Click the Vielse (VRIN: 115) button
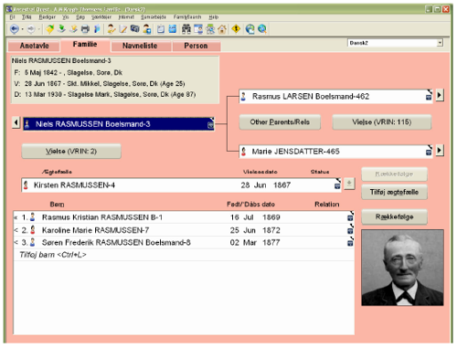 pos(382,122)
